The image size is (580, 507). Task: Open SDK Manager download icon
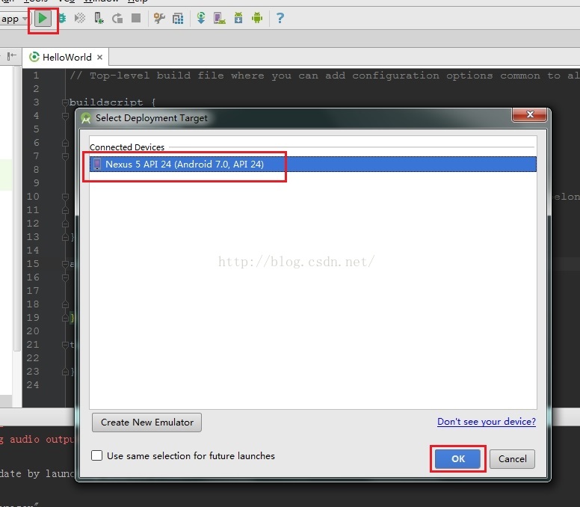238,18
